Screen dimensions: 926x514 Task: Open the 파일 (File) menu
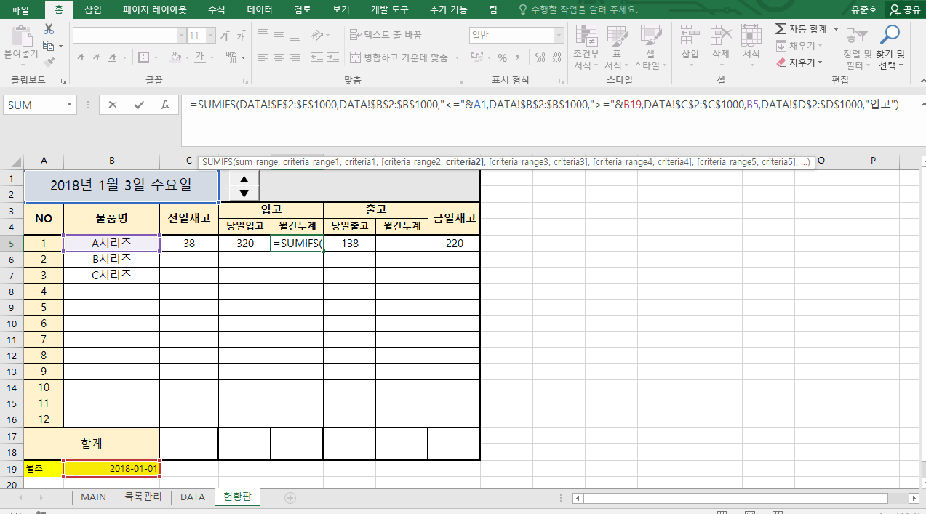pyautogui.click(x=20, y=9)
